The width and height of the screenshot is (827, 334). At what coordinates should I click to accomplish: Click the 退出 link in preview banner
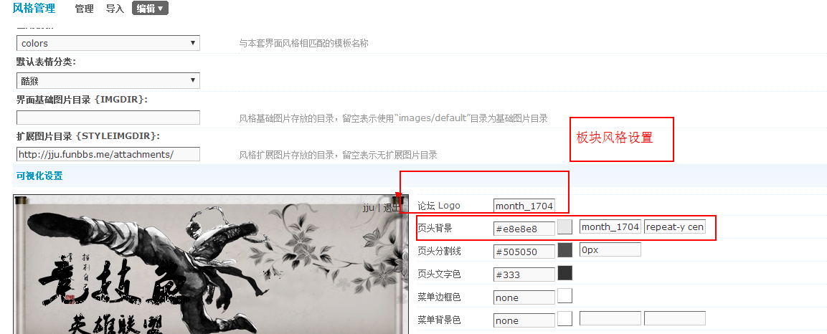pos(392,208)
